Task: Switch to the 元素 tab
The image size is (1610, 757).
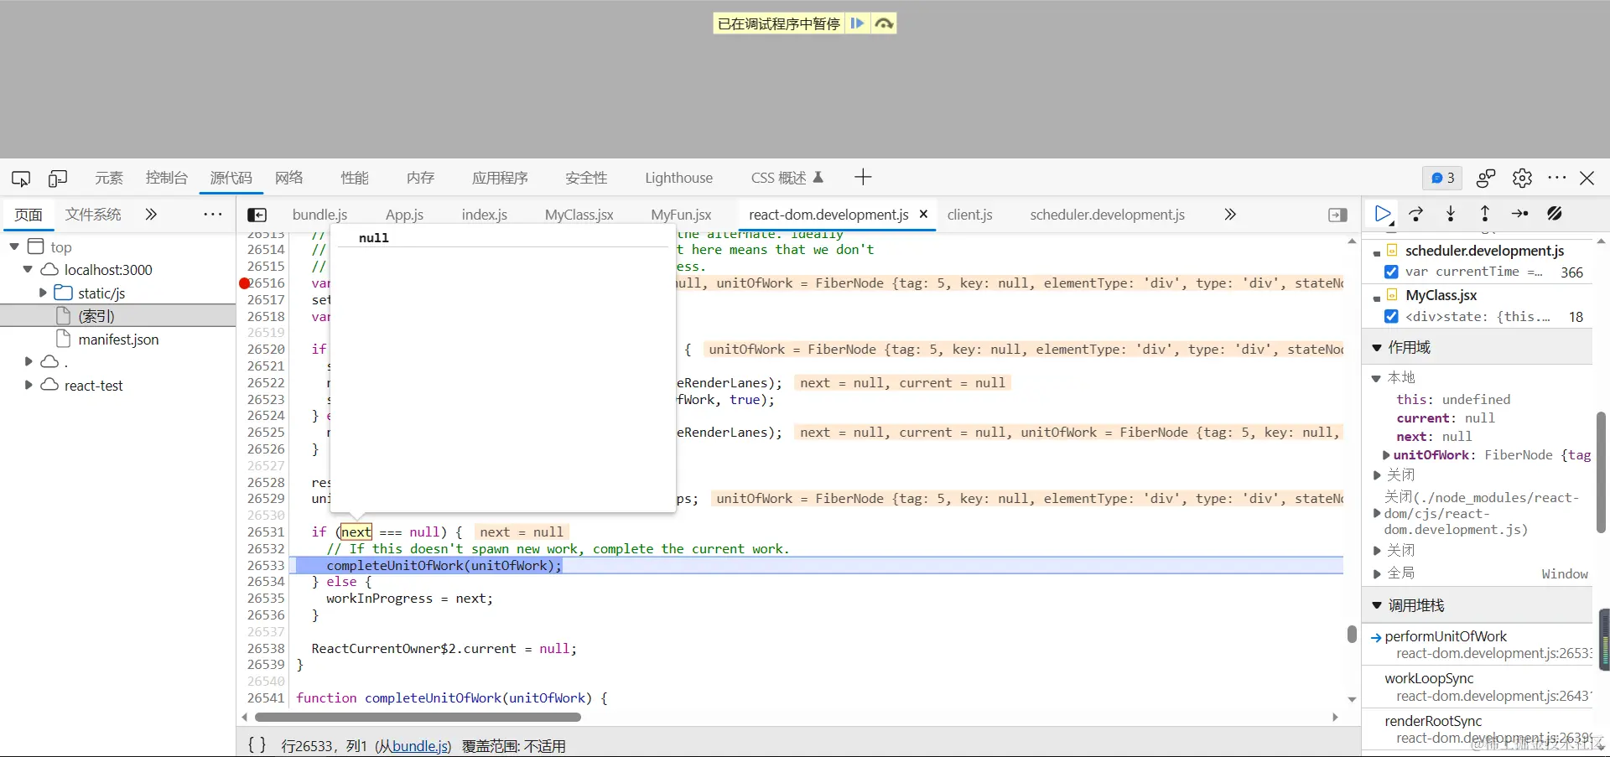Action: click(109, 178)
